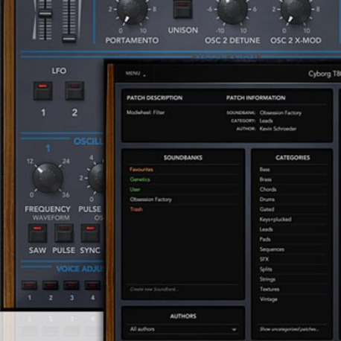Select the Trash soundbank
The image size is (341, 341).
(x=183, y=209)
